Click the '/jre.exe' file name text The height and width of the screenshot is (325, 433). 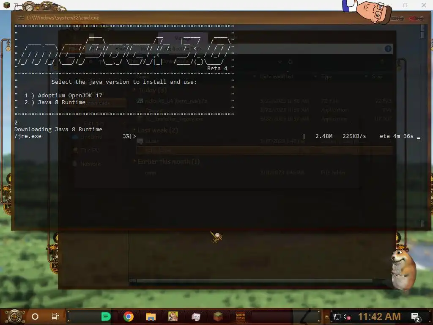(28, 136)
